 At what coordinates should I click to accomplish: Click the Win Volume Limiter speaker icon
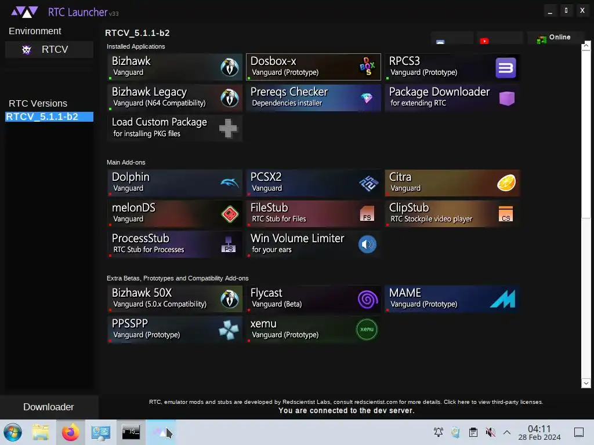(x=367, y=245)
